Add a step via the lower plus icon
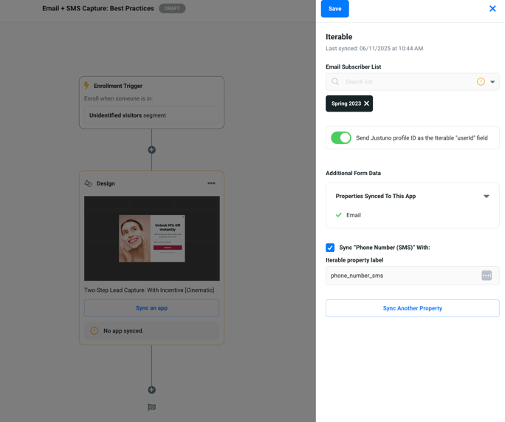 click(x=151, y=389)
